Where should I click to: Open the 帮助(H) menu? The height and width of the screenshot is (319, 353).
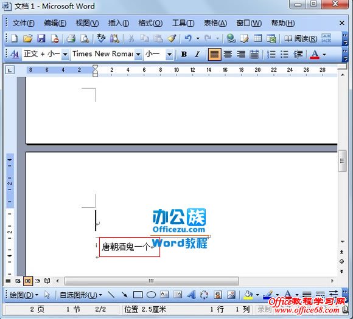(283, 23)
